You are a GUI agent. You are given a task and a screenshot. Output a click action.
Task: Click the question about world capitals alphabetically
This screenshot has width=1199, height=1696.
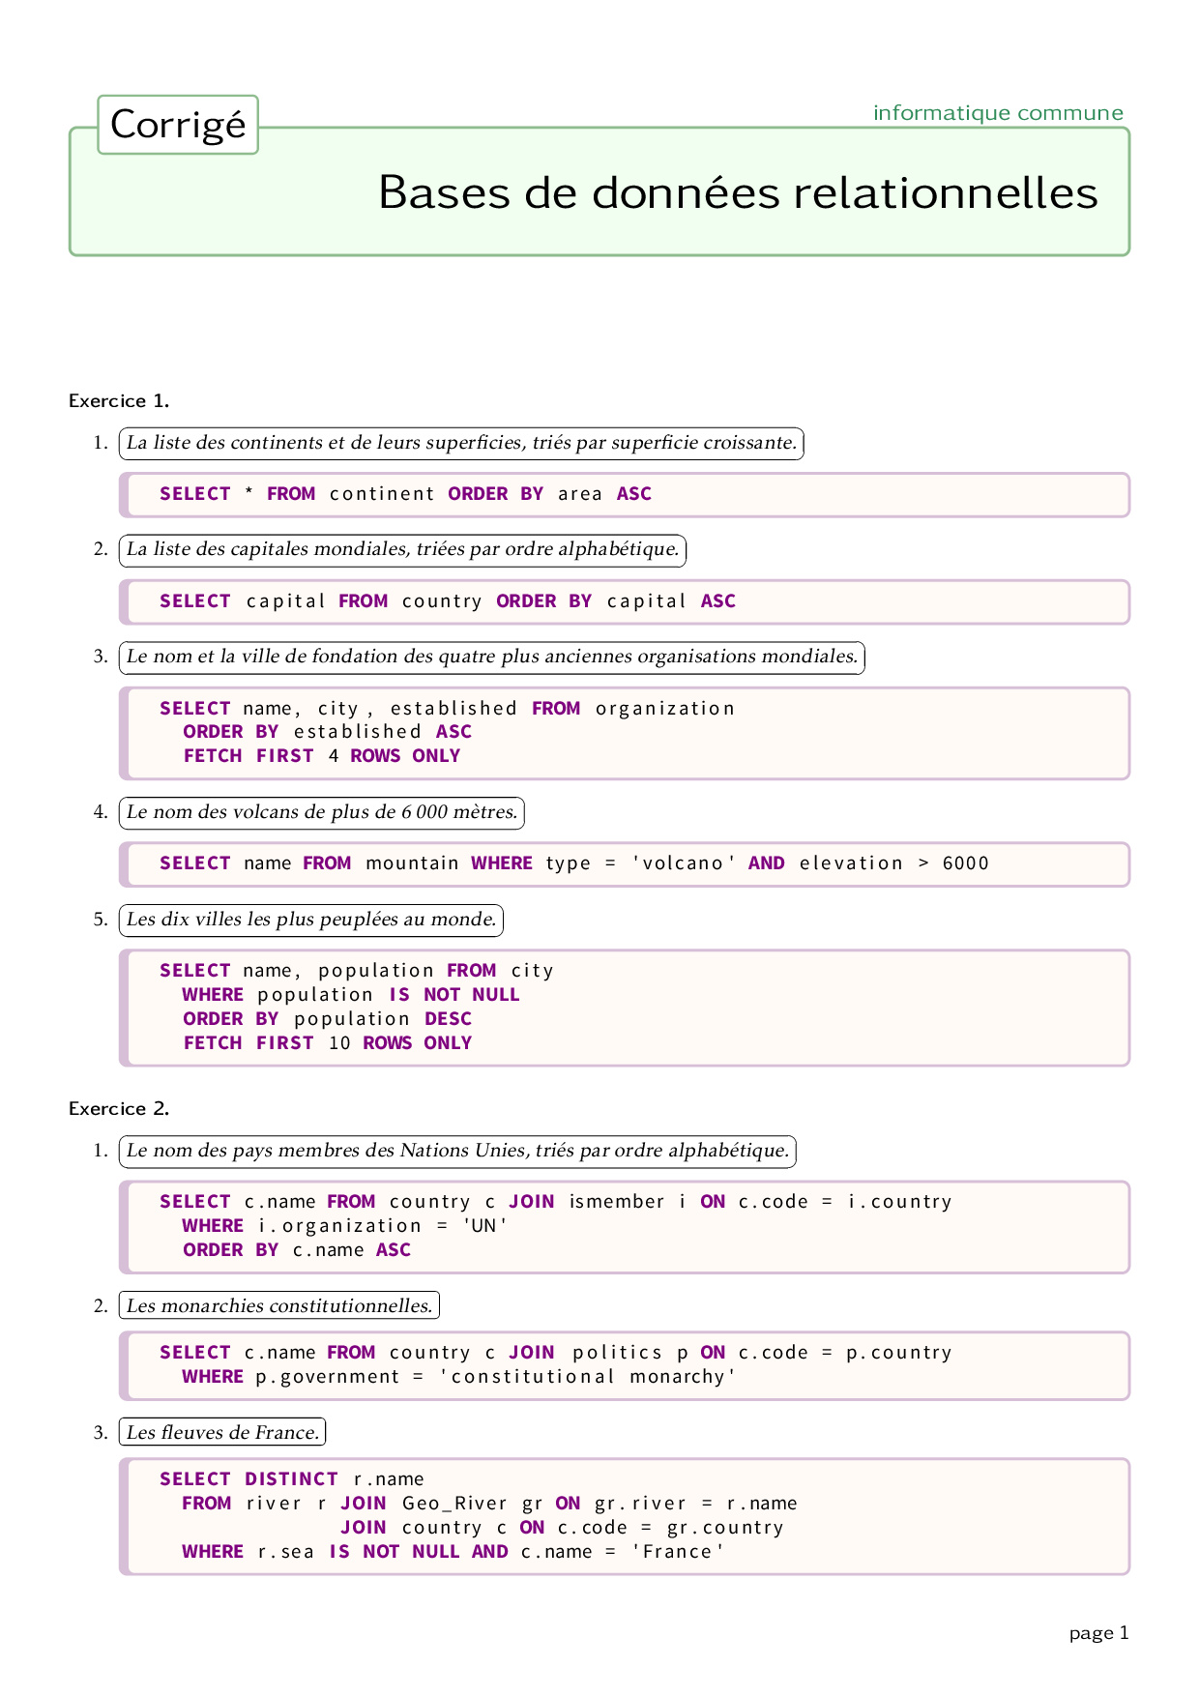[x=402, y=549]
